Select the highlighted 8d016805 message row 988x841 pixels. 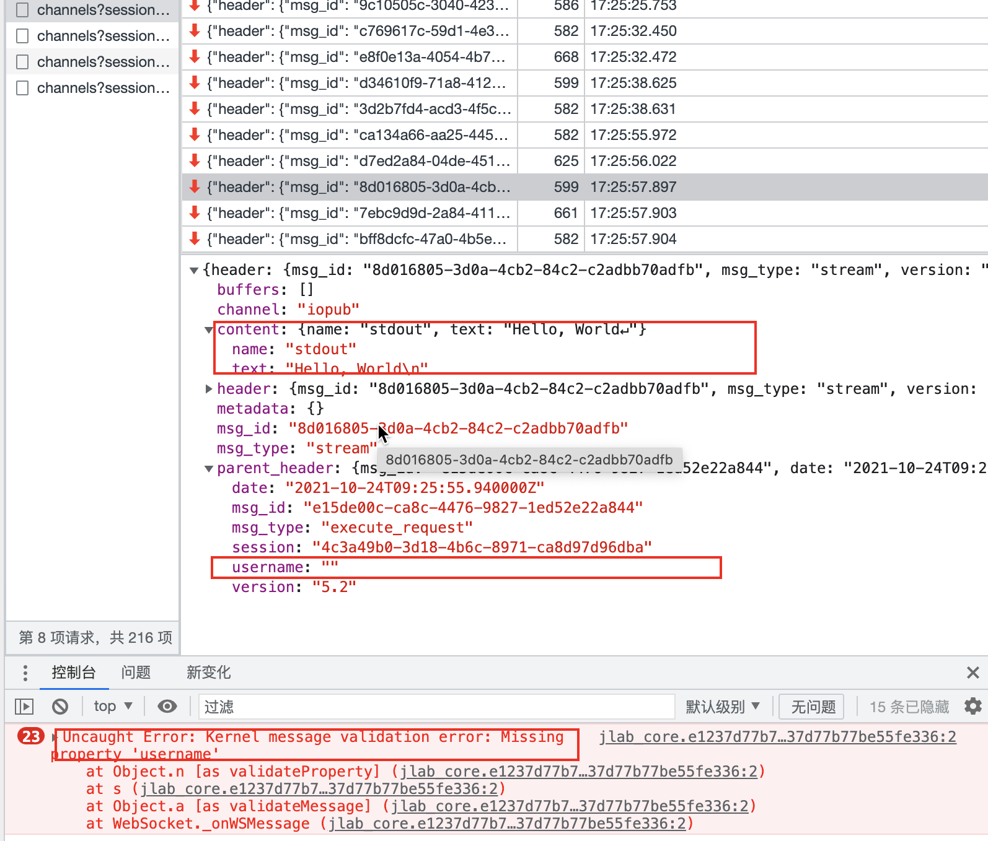tap(584, 186)
